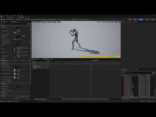Click the Save asset toolbar icon
Image resolution: width=156 pixels, height=117 pixels.
coord(2,19)
